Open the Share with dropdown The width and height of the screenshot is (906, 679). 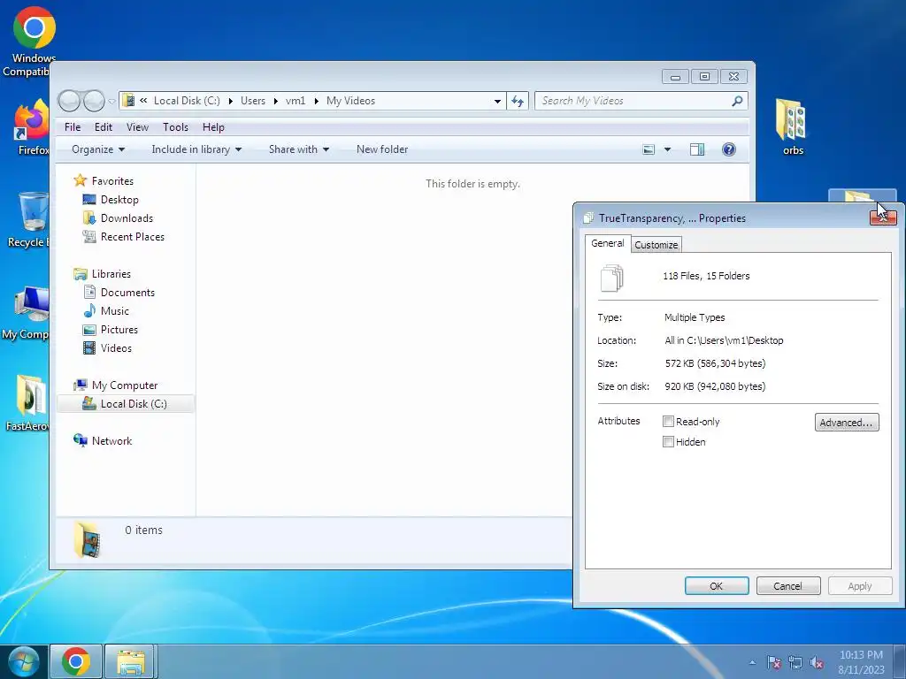click(299, 149)
